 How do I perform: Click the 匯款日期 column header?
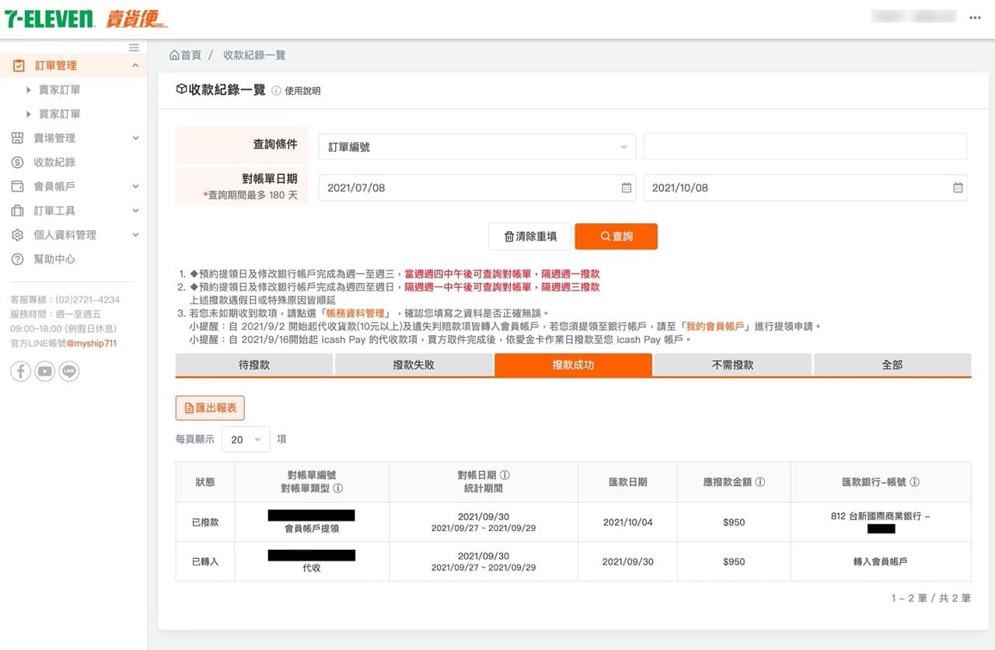click(628, 482)
